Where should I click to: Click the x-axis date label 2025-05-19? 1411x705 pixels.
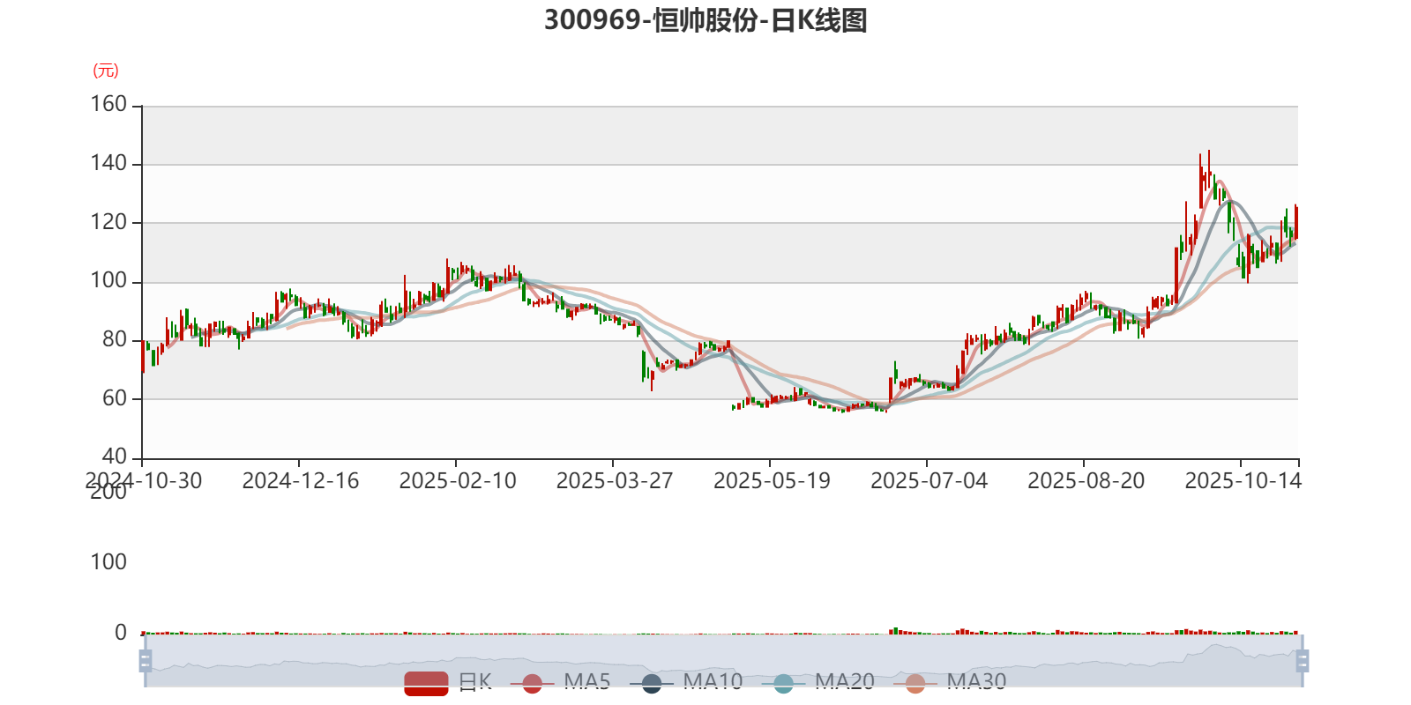coord(772,481)
